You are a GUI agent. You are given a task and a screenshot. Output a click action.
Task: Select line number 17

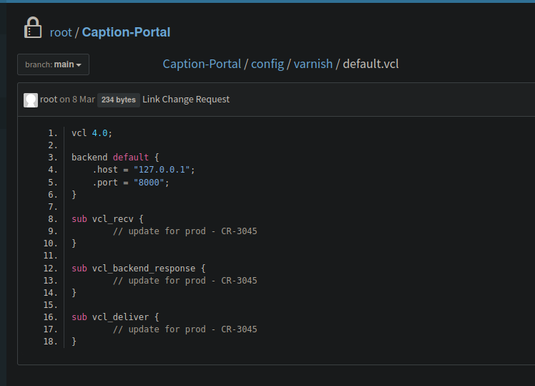51,329
